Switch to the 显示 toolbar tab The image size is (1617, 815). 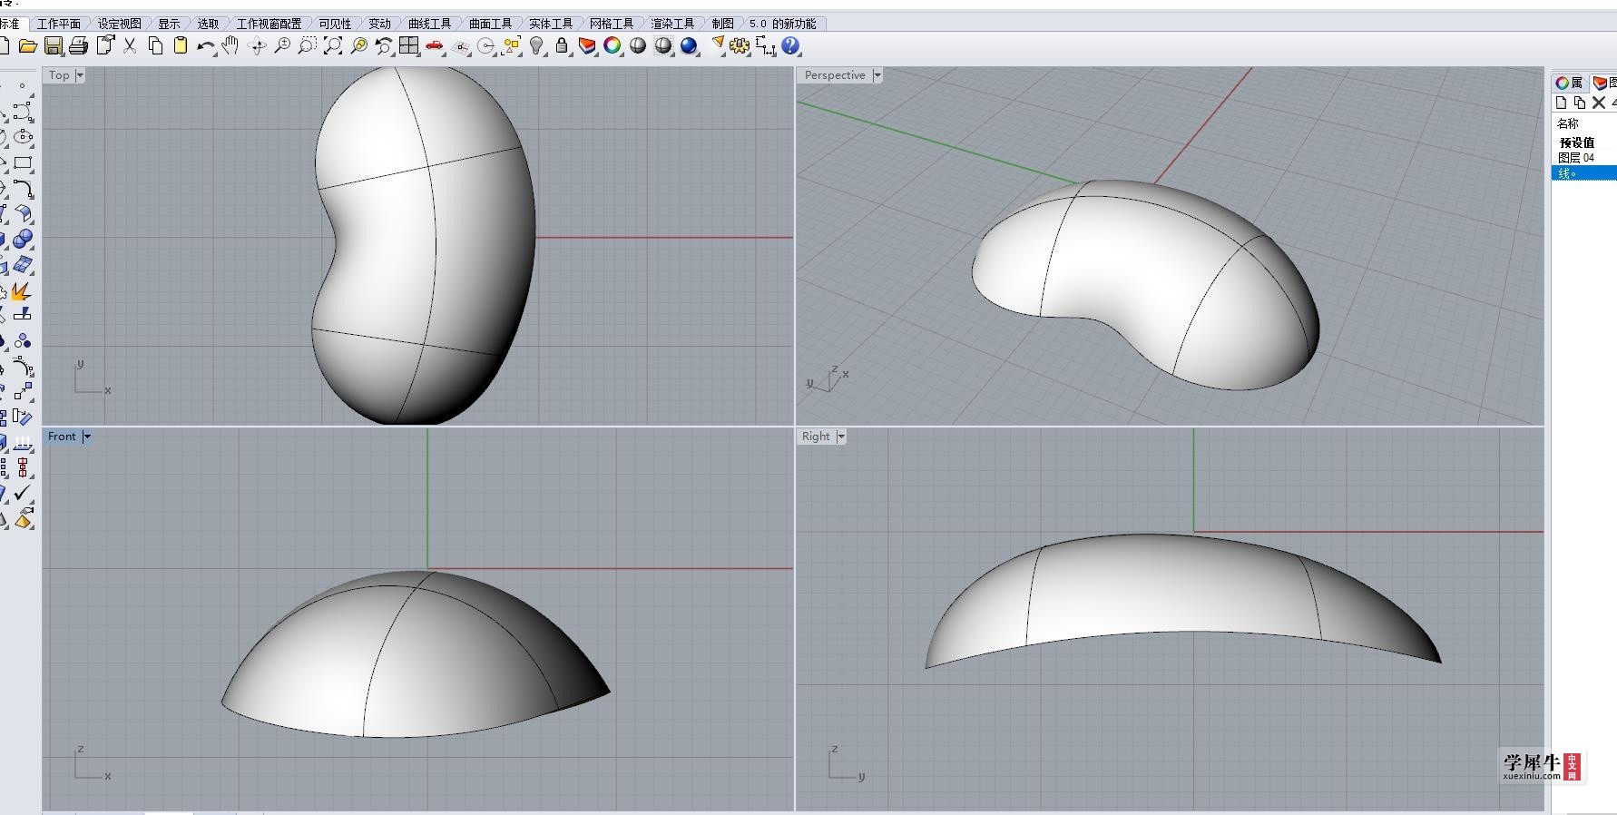coord(170,24)
